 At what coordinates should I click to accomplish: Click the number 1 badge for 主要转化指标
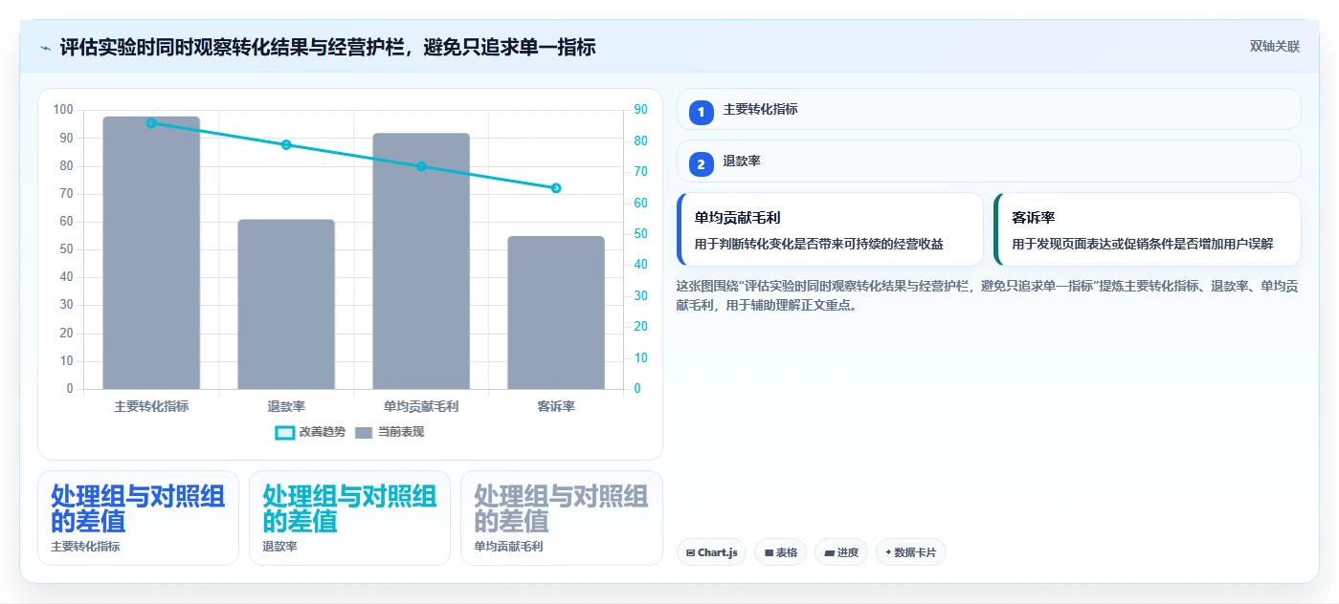click(x=701, y=112)
